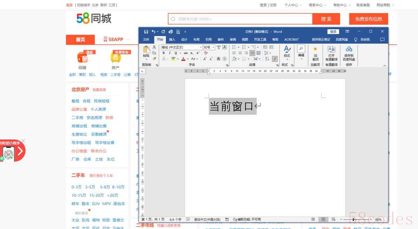Click the Bullets list icon in Paragraph group
Screen dimensions: 418x229
coord(234,47)
